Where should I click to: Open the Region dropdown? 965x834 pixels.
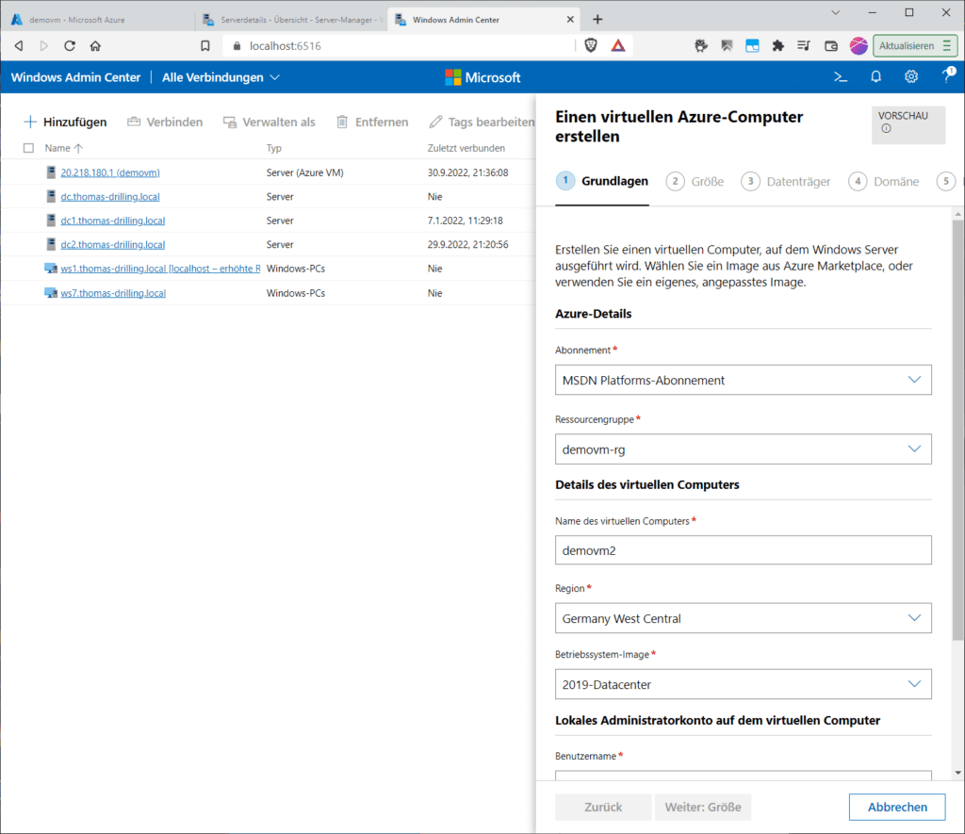(743, 618)
